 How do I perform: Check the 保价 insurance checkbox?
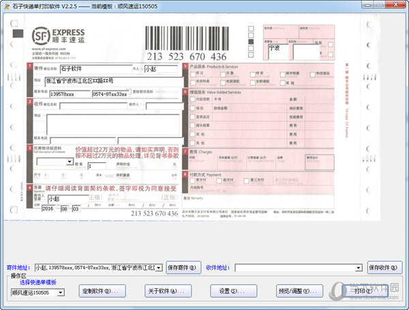[x=192, y=108]
